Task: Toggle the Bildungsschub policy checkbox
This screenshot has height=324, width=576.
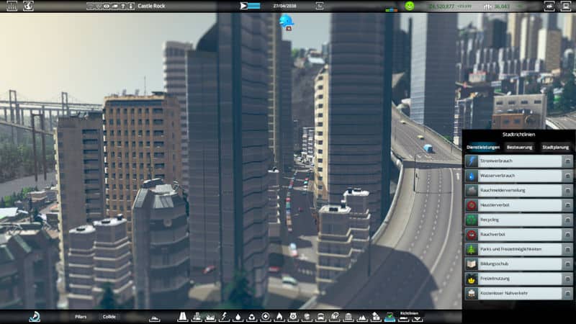Action: pyautogui.click(x=567, y=264)
